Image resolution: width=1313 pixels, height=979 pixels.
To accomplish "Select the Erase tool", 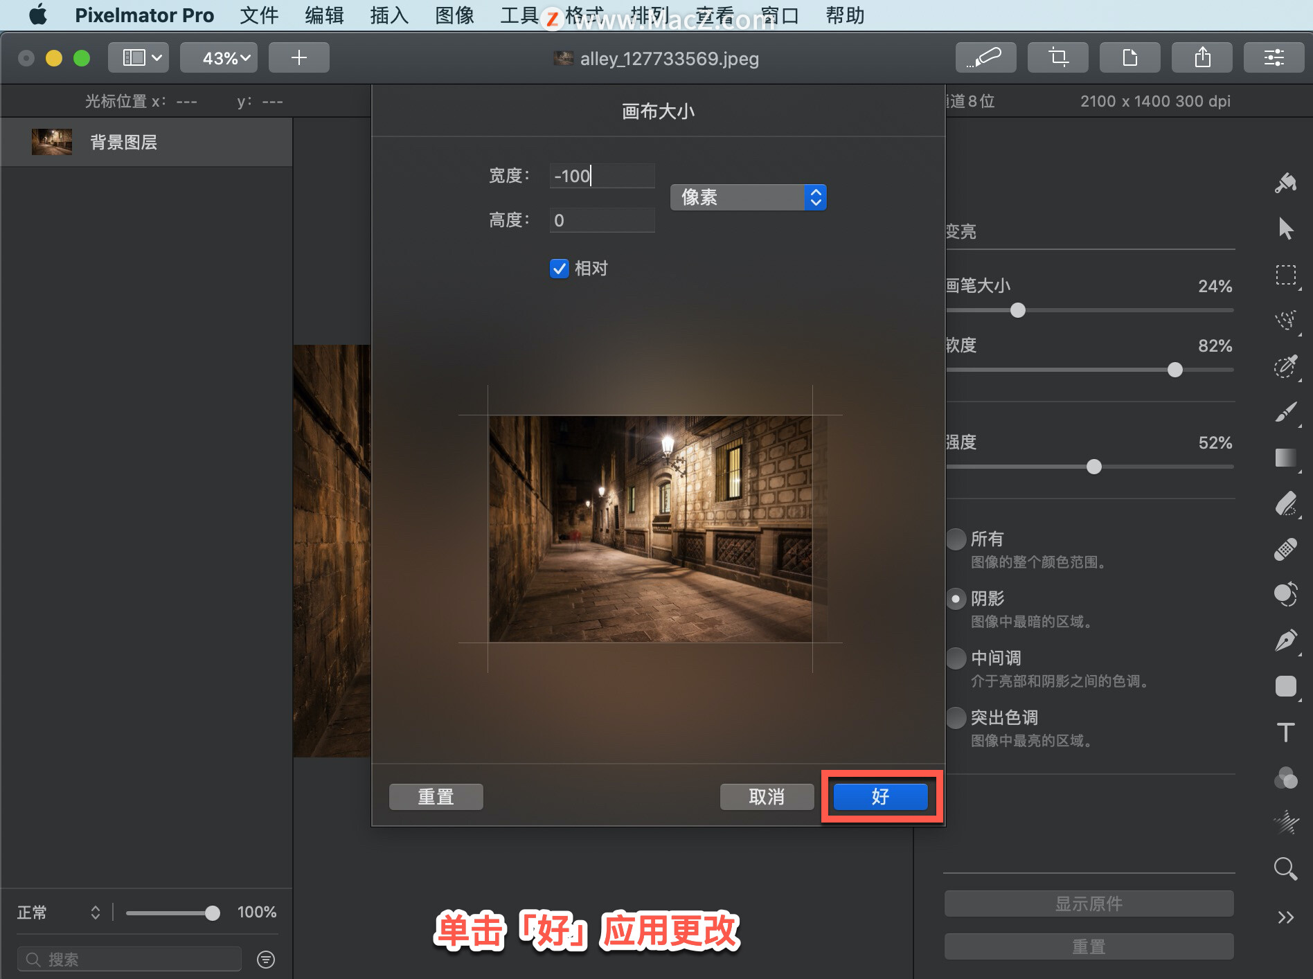I will pos(1286,503).
